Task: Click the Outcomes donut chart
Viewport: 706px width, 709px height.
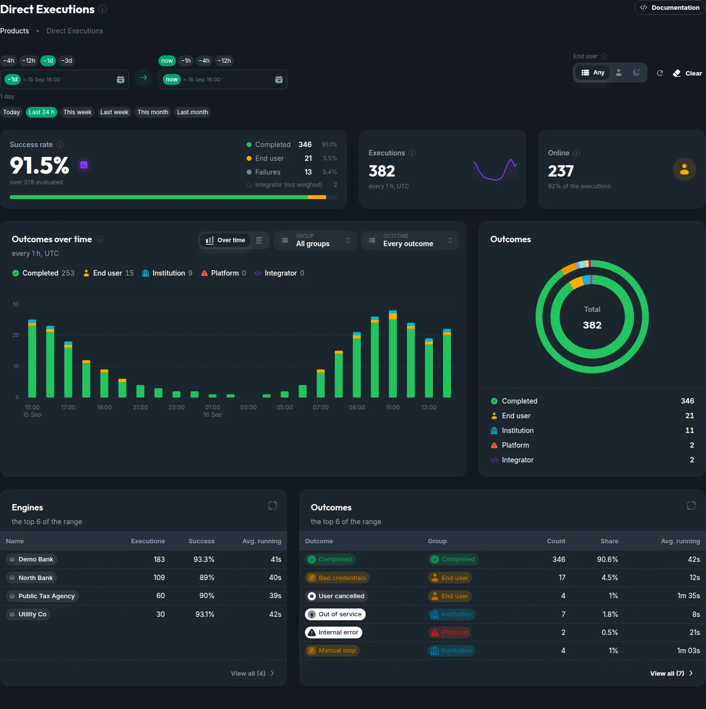Action: 592,317
